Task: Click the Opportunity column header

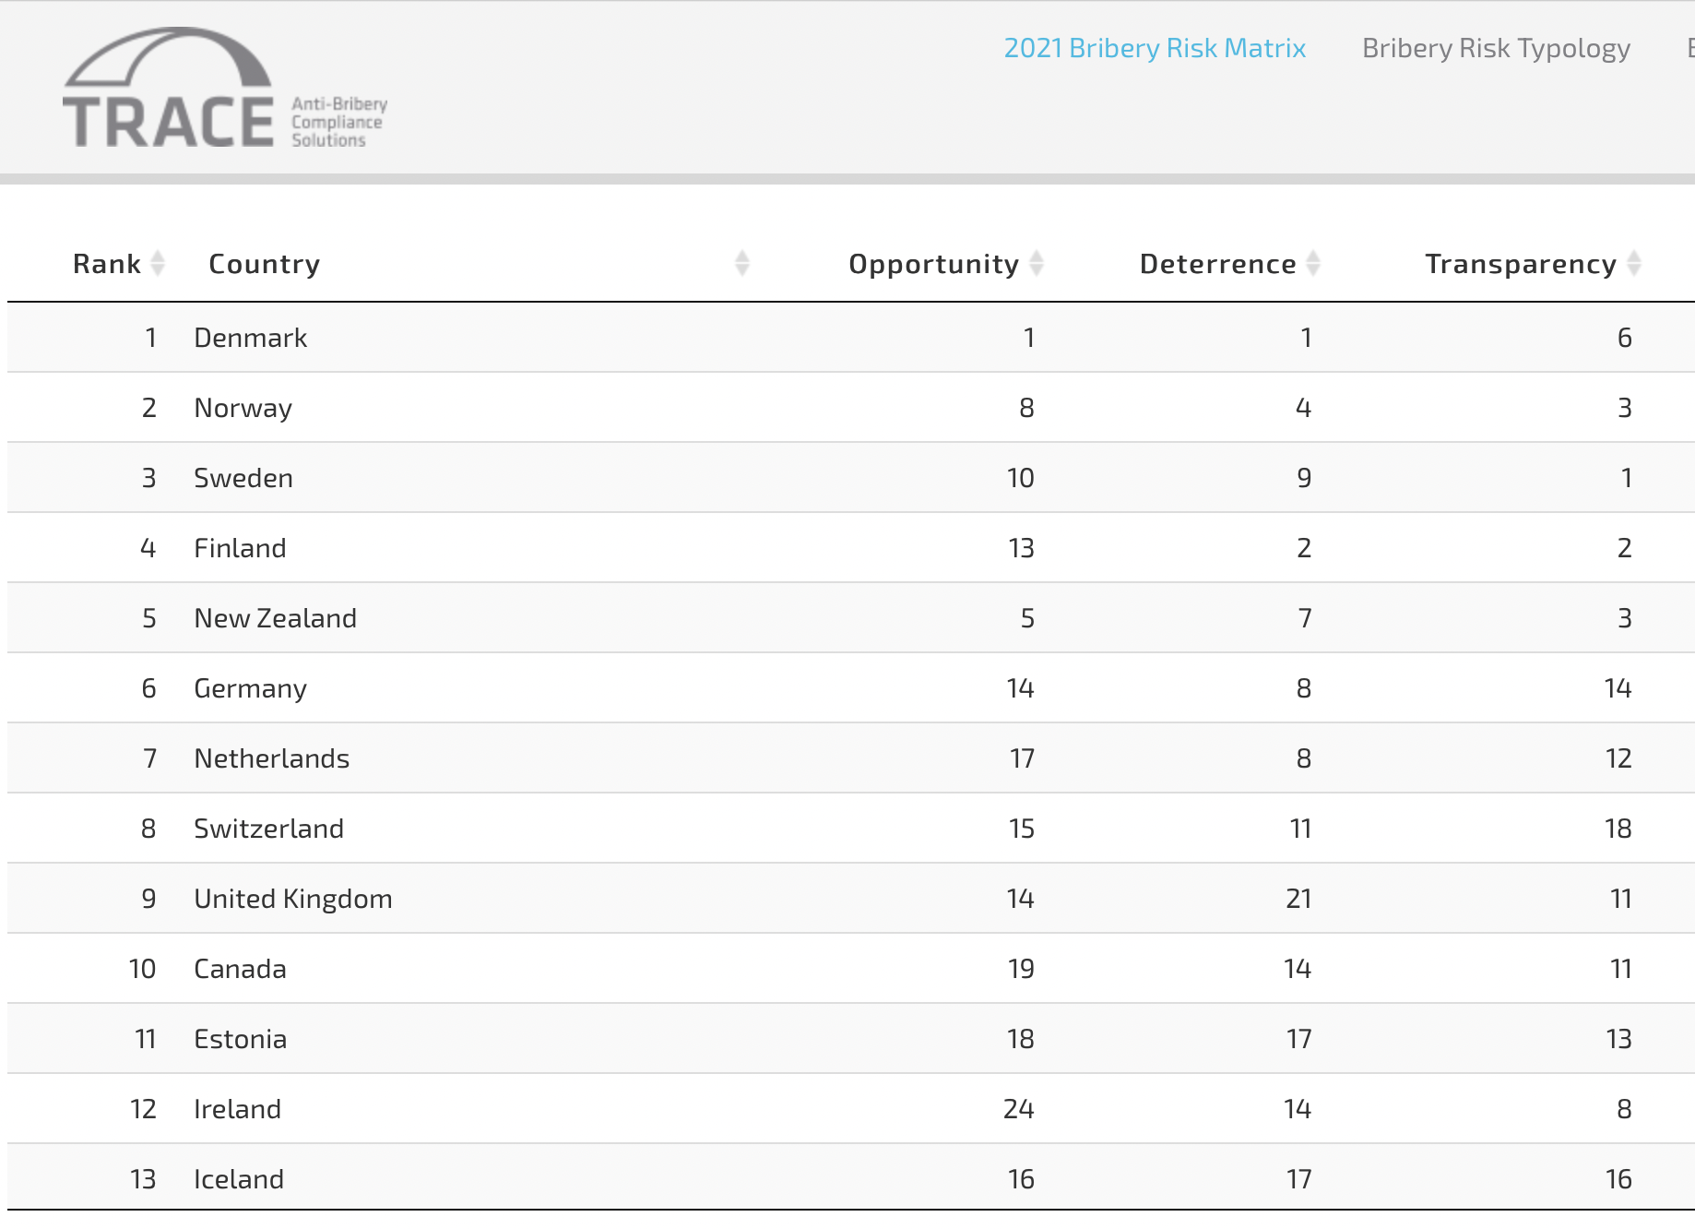Action: [934, 263]
